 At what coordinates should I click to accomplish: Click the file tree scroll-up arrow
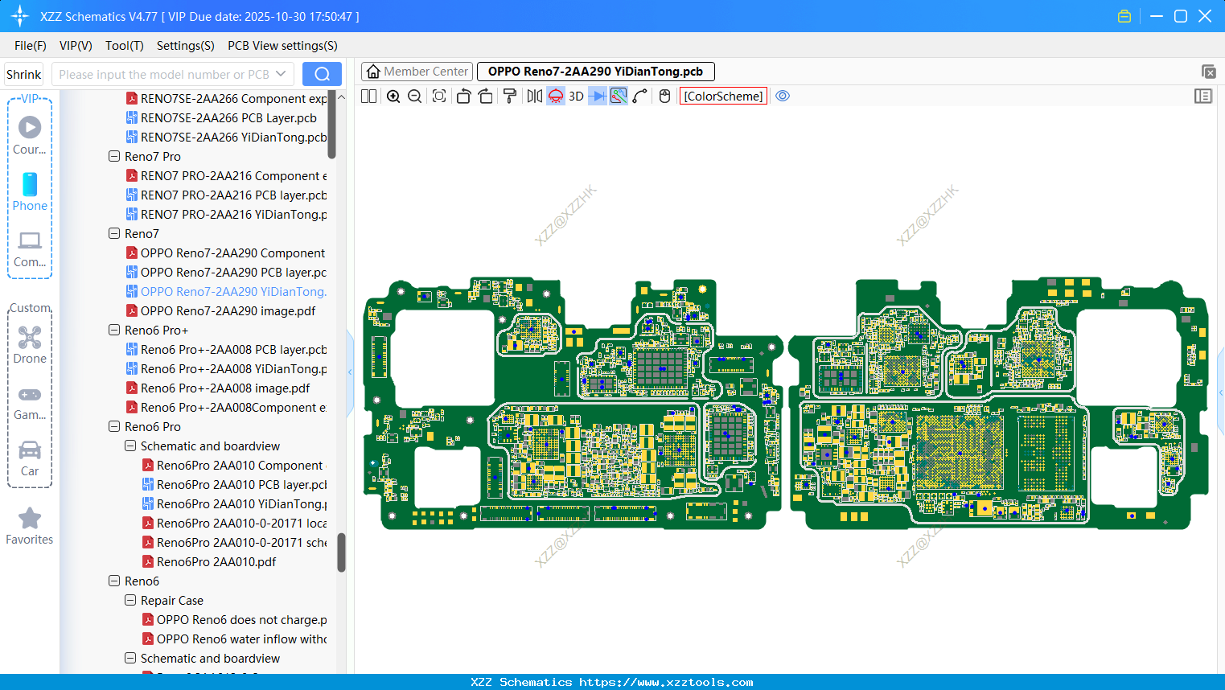pyautogui.click(x=341, y=97)
